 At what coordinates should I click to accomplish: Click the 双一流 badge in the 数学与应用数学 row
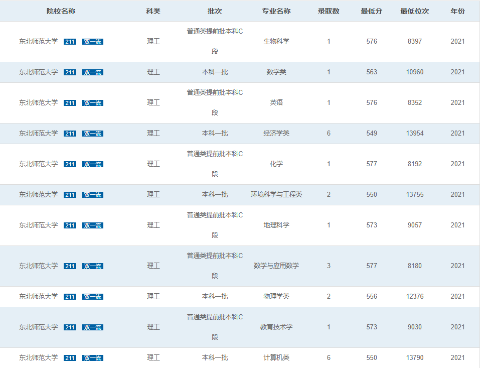93,266
